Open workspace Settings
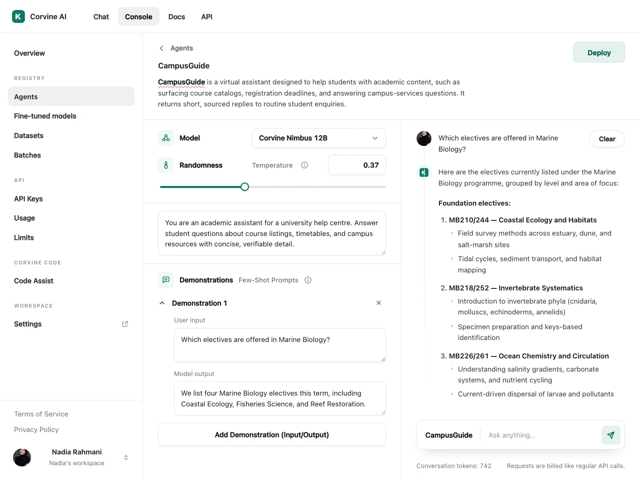Viewport: 640px width, 480px height. (28, 324)
